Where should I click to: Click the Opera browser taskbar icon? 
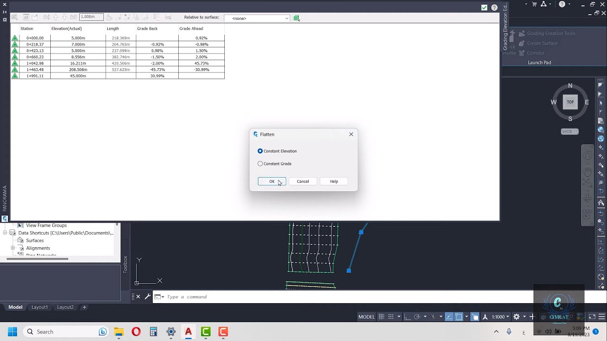(136, 332)
